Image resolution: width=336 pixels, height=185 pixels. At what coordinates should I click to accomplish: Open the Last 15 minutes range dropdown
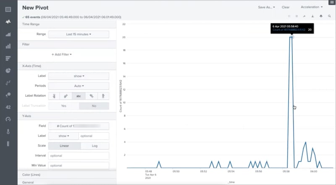[x=79, y=34]
